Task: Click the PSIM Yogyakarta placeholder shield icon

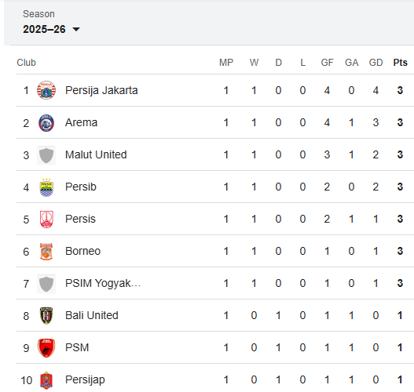Action: point(46,284)
